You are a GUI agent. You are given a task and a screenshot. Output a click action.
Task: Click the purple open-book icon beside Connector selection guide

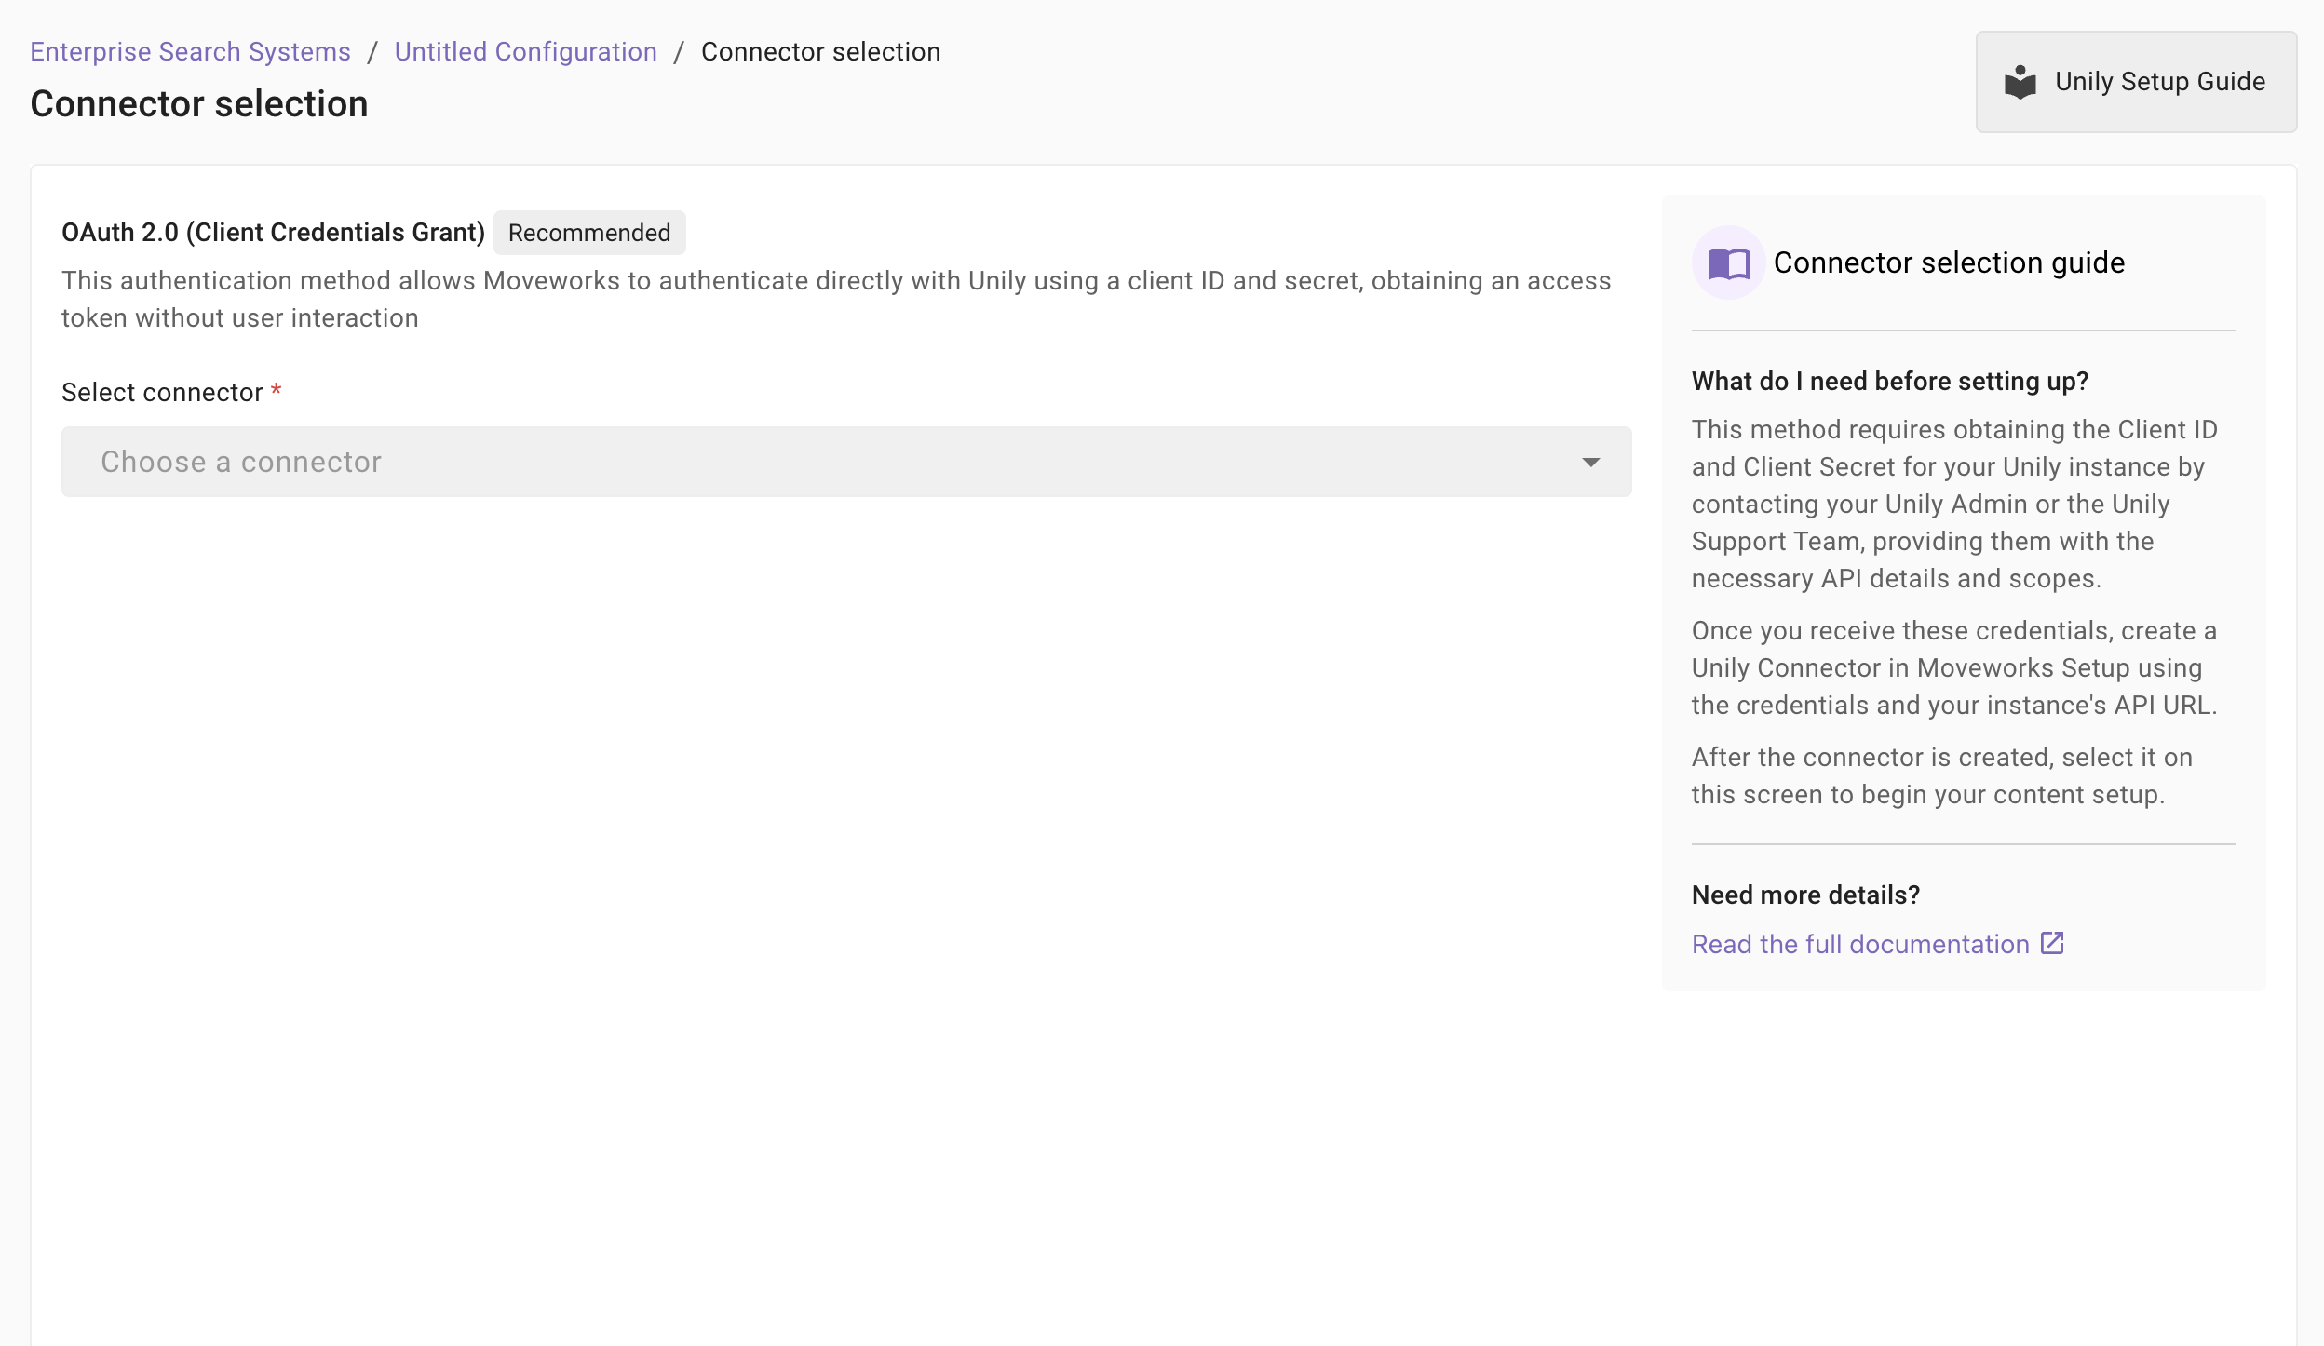click(1728, 263)
